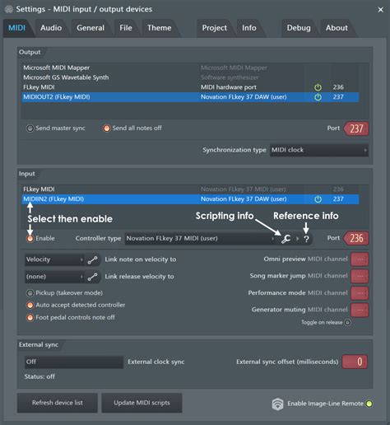
Task: Click the Image-Line Remote wifi icon
Action: point(277,404)
